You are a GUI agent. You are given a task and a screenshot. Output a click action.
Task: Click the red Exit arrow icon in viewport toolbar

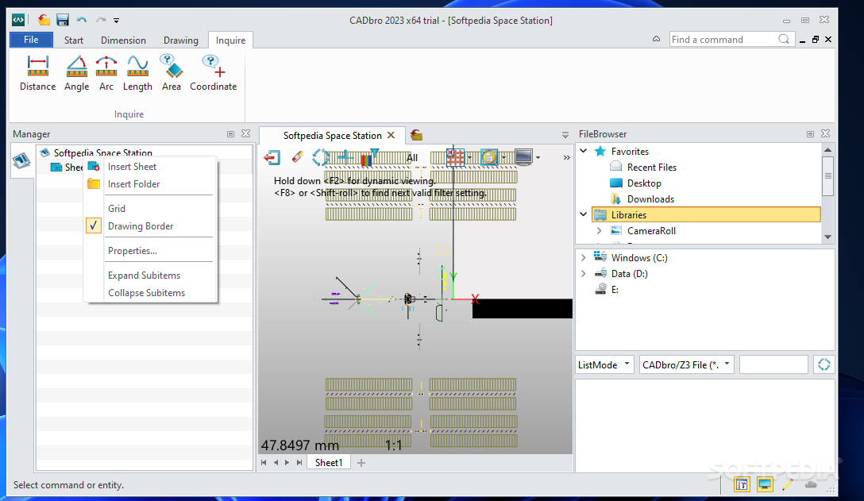pyautogui.click(x=272, y=158)
